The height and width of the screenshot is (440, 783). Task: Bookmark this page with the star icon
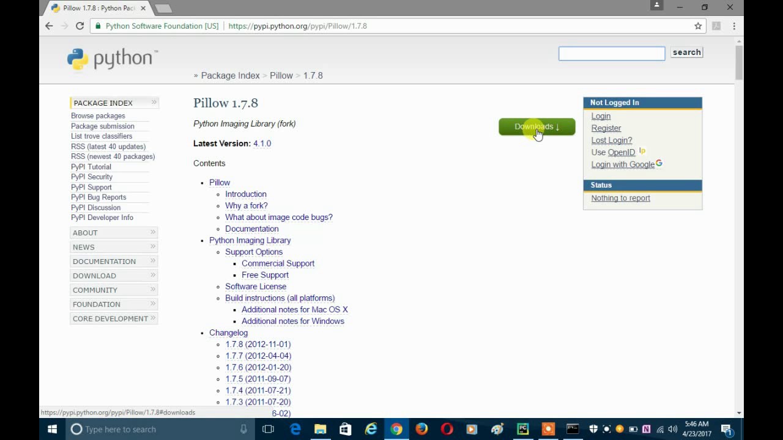[x=698, y=26]
